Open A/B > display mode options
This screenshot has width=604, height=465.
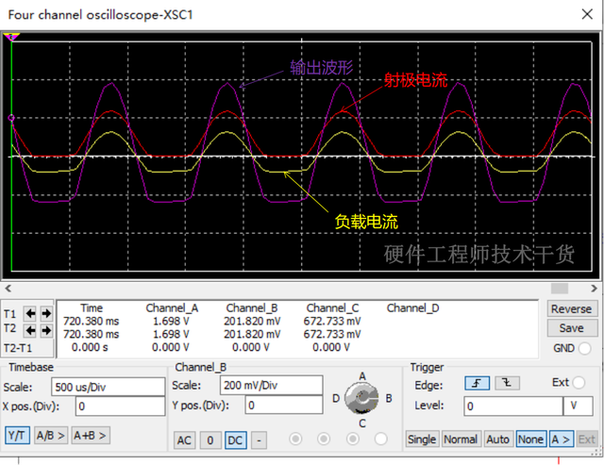pos(50,436)
